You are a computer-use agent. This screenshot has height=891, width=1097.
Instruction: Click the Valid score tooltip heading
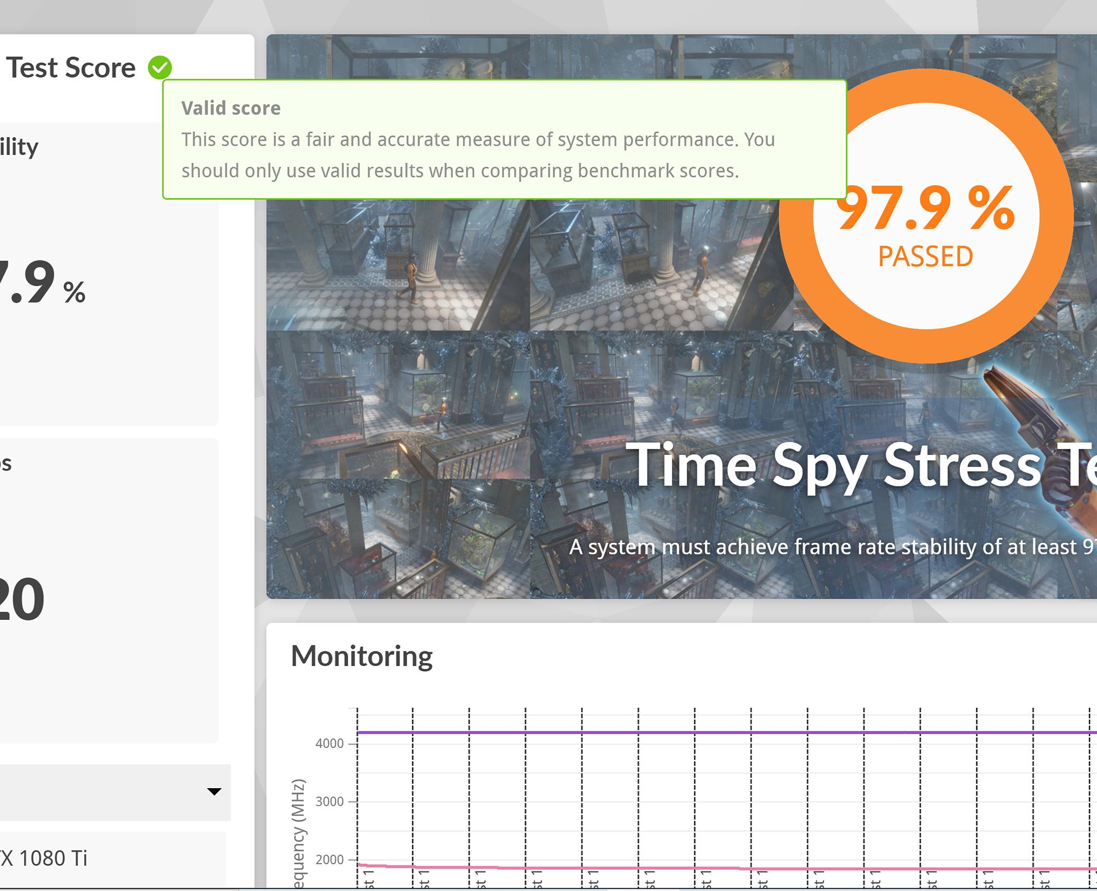[231, 108]
